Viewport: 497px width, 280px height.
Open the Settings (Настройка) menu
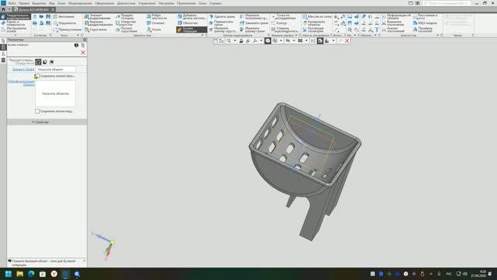point(166,3)
